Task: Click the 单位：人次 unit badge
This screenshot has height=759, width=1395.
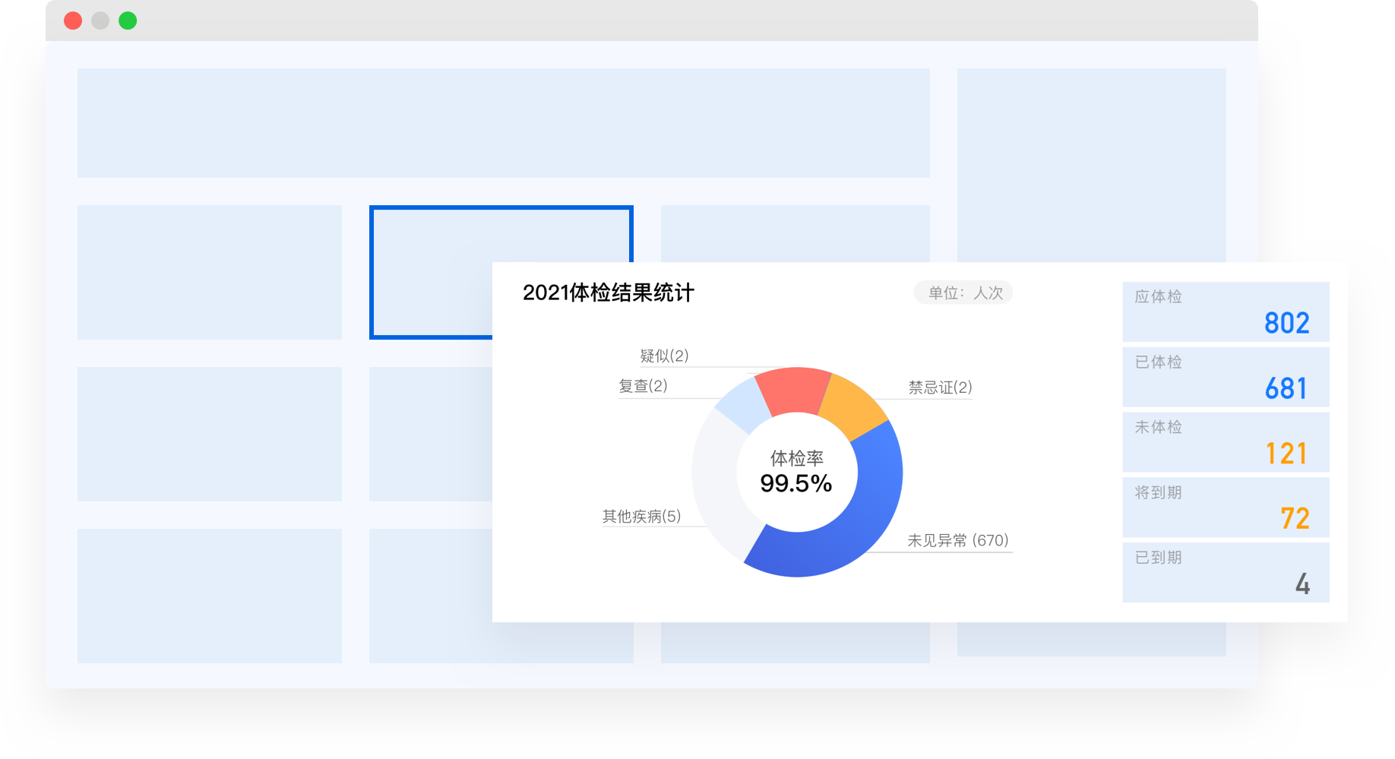Action: coord(963,293)
